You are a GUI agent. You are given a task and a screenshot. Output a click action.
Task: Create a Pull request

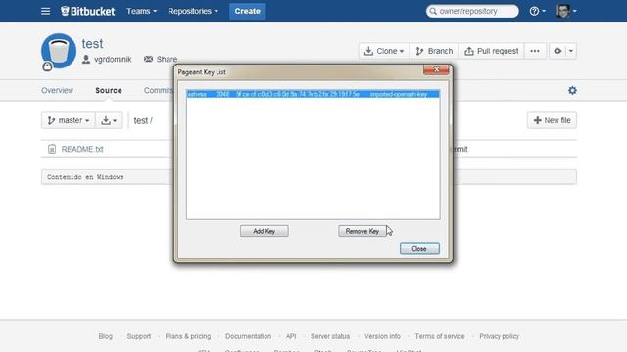click(x=492, y=51)
